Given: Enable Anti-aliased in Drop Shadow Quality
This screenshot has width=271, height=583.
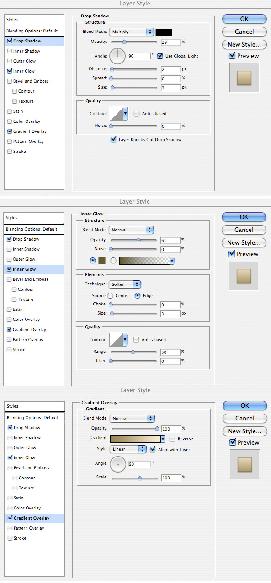Looking at the screenshot, I should tap(137, 114).
